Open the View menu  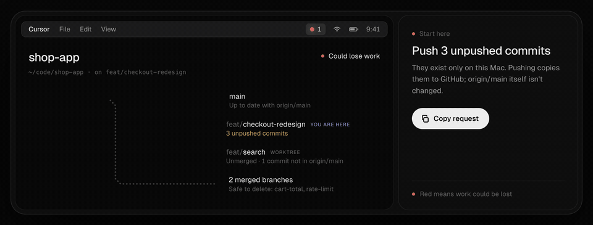tap(109, 29)
